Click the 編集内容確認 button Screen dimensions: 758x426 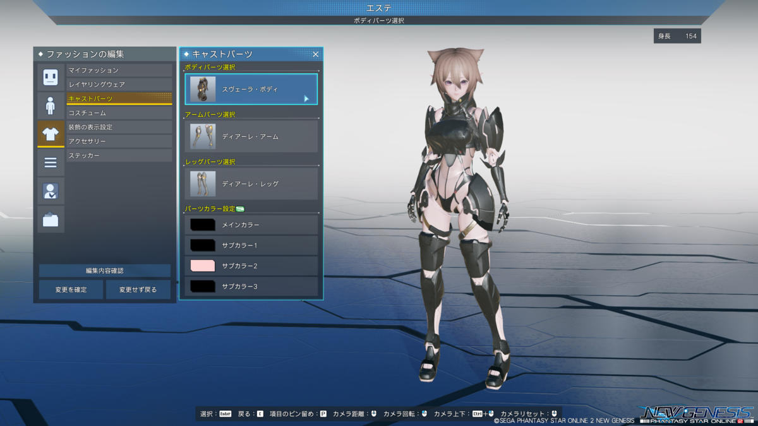[x=105, y=271]
